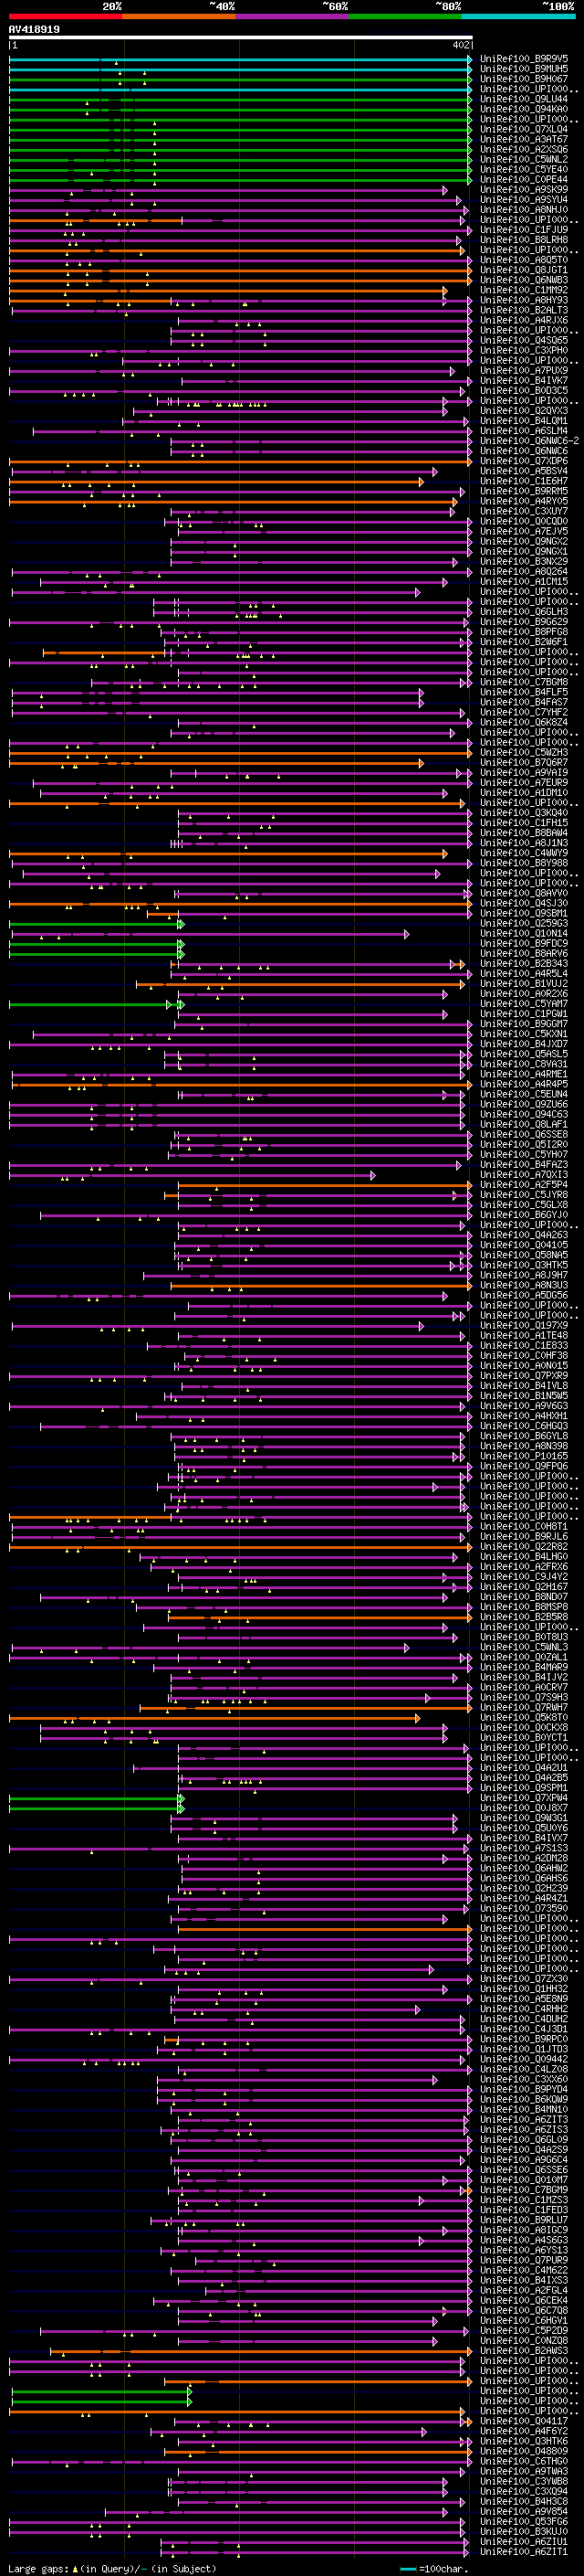Open the UniRef100_A4F6Y2 hit link

coord(524,2431)
